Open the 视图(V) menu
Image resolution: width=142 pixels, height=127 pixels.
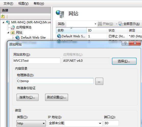pos(23,4)
